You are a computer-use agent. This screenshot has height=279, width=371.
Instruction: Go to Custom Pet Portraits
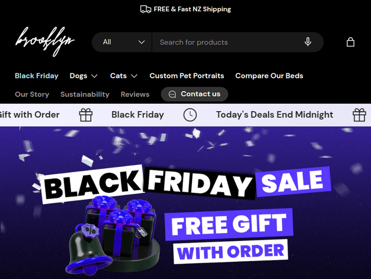(186, 76)
